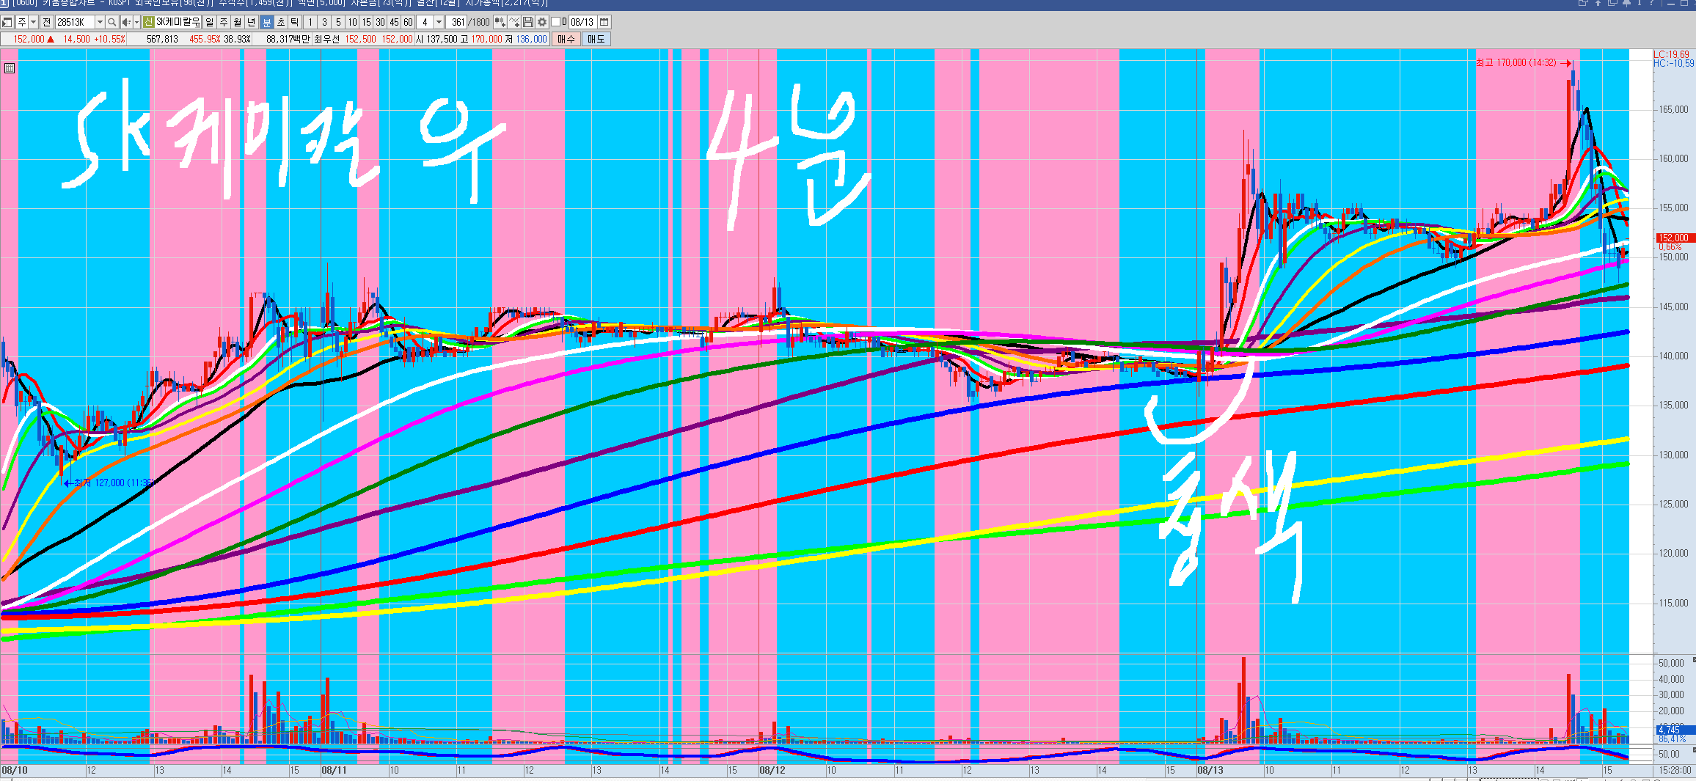Click the 08/11 date marker on time axis
1696x781 pixels.
(x=334, y=770)
